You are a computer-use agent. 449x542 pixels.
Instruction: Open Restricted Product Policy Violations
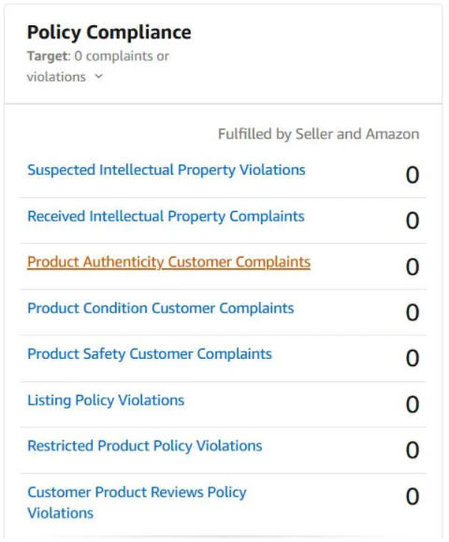tap(145, 446)
